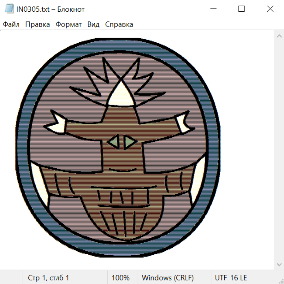Image resolution: width=284 pixels, height=284 pixels.
Task: Click the IN0305.txt window title text
Action: tap(50, 9)
